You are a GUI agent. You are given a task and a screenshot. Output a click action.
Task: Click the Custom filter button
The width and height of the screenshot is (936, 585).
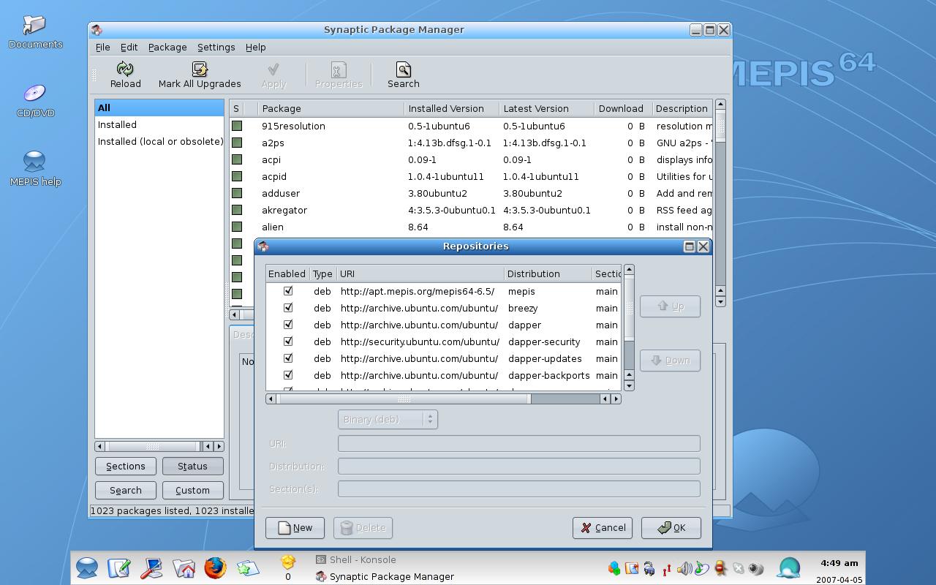pyautogui.click(x=192, y=491)
